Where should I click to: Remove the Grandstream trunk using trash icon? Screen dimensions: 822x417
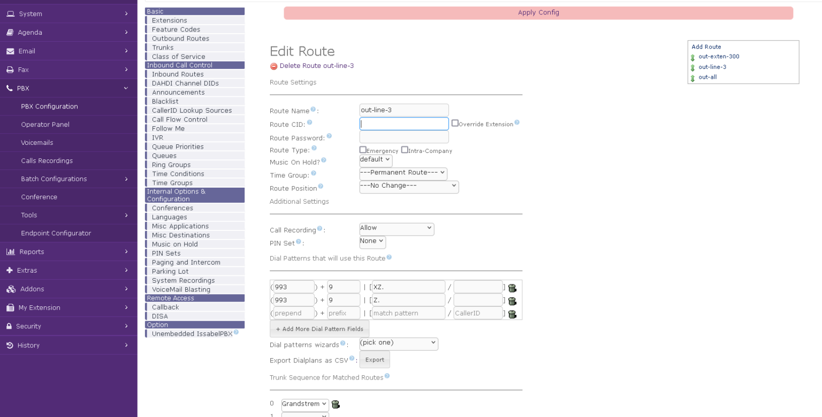pyautogui.click(x=336, y=404)
